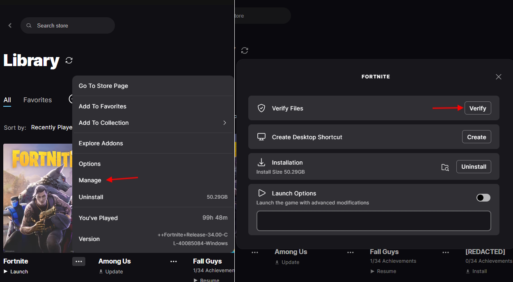513x282 pixels.
Task: Click the Verify Files shield icon
Action: click(261, 108)
